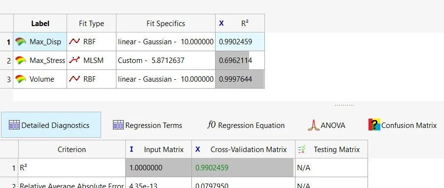The image size is (444, 188).
Task: Click the Volume response surface icon
Action: pyautogui.click(x=20, y=79)
